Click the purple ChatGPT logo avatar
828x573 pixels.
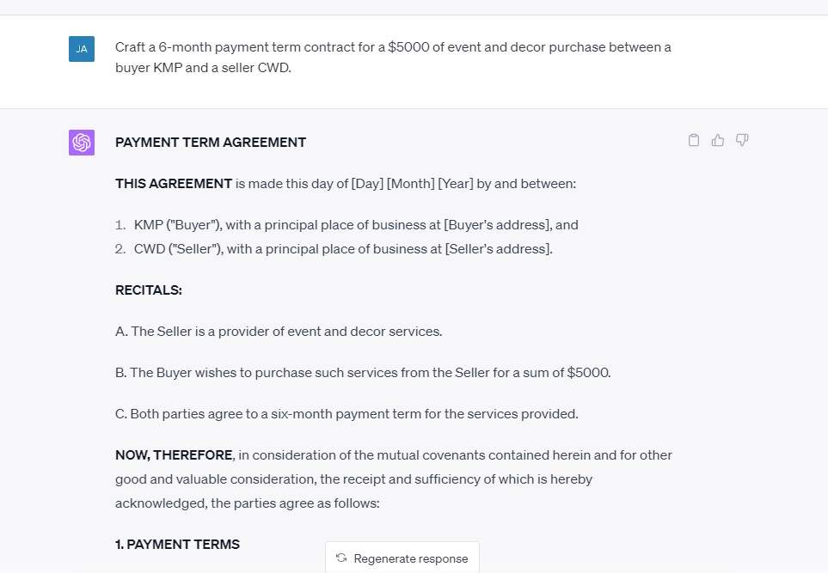tap(81, 143)
